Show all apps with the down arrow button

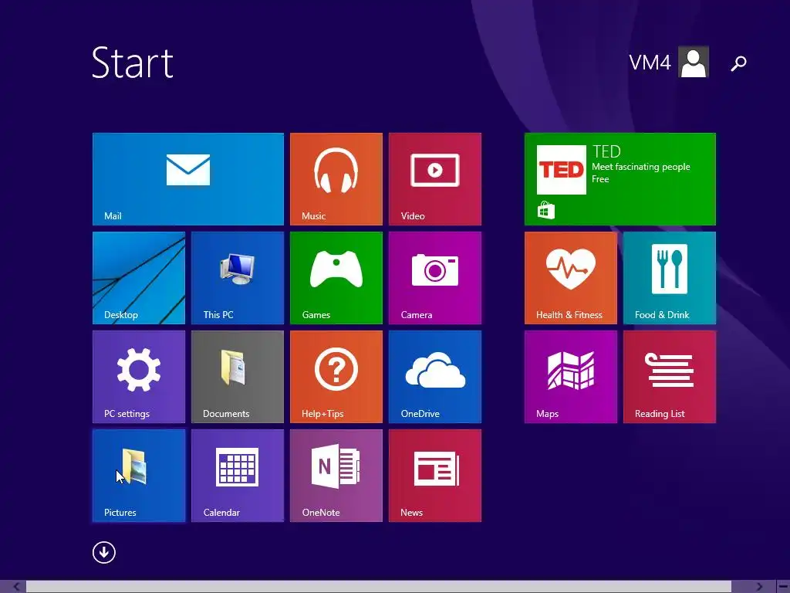(x=104, y=552)
